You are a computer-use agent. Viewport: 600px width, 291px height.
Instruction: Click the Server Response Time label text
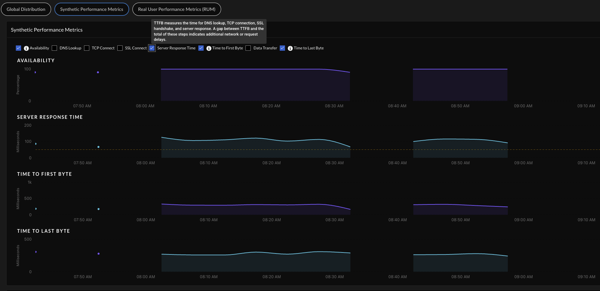[176, 48]
